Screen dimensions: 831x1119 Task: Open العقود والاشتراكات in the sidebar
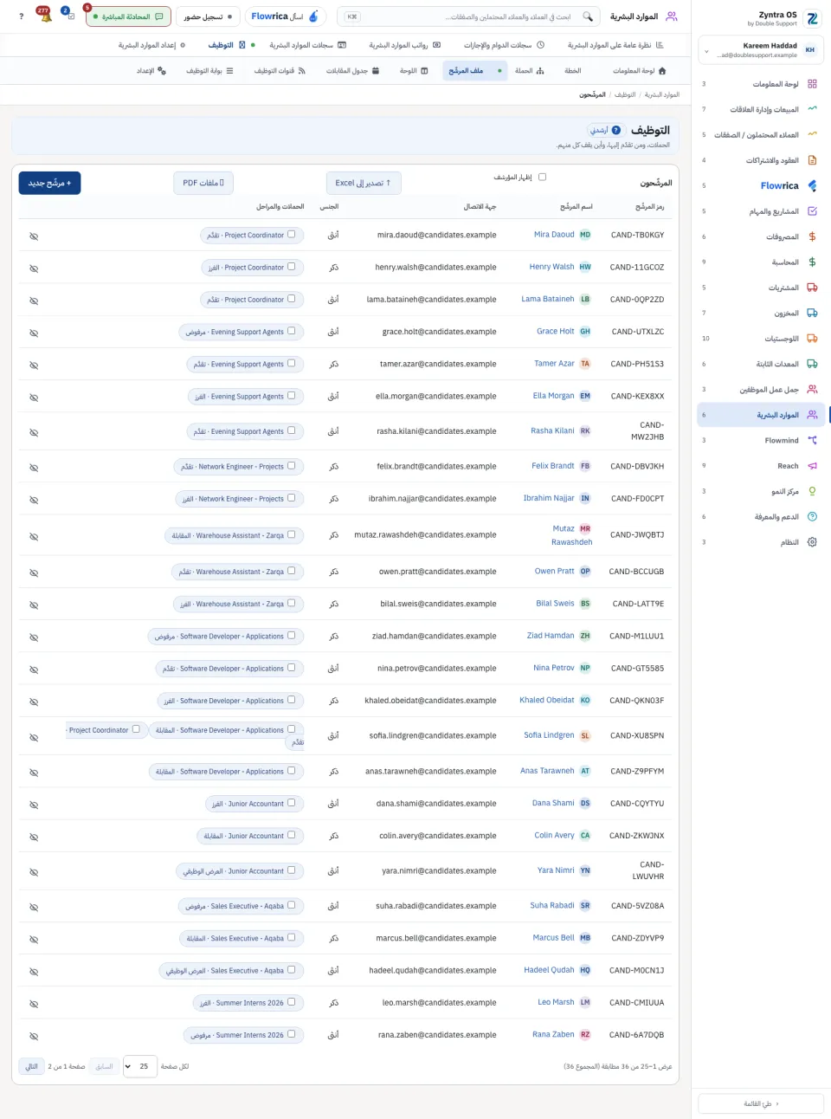click(x=760, y=160)
